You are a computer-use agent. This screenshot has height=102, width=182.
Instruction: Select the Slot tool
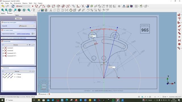[x=63, y=6]
